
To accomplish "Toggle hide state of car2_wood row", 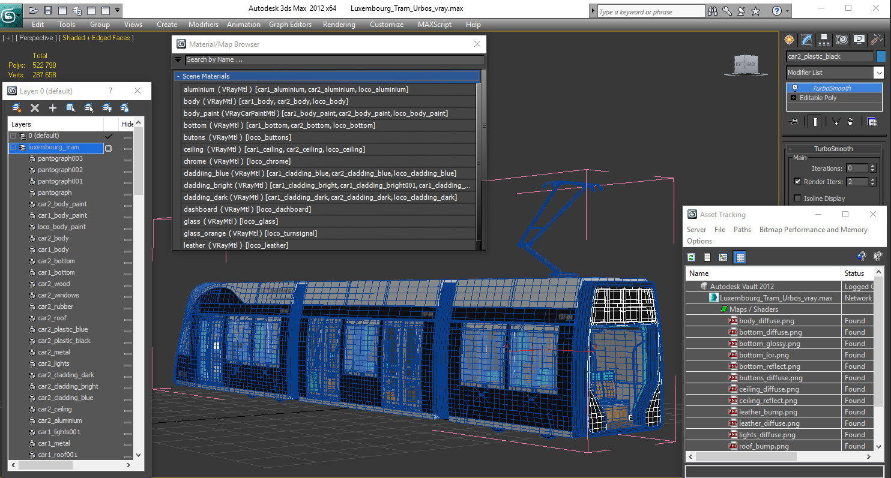I will click(127, 284).
